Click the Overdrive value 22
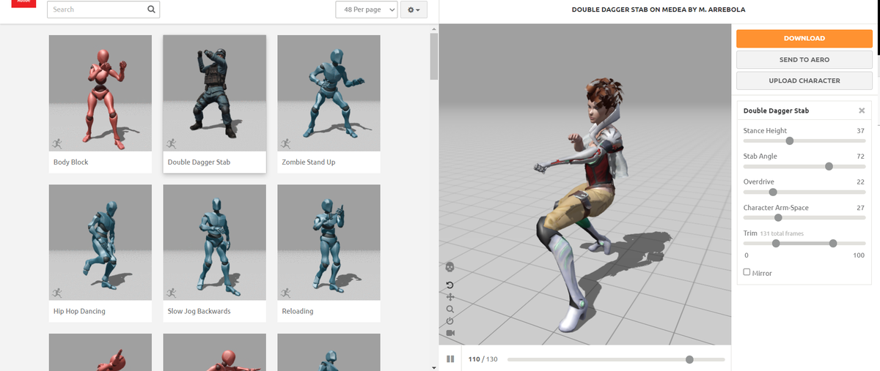The width and height of the screenshot is (880, 371). coord(861,181)
